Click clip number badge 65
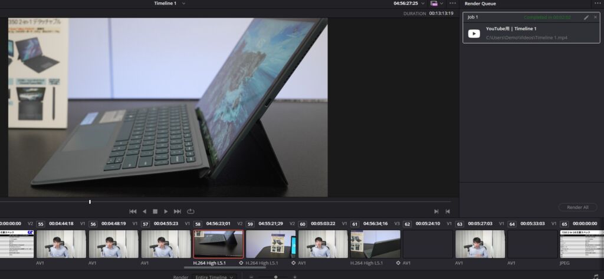 coord(564,224)
